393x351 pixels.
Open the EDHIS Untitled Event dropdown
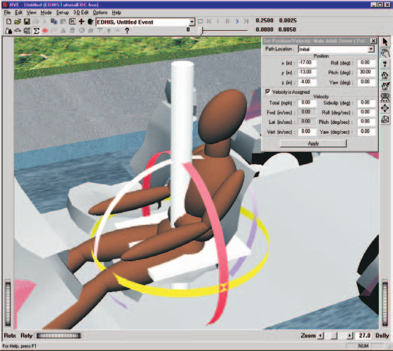(x=192, y=22)
